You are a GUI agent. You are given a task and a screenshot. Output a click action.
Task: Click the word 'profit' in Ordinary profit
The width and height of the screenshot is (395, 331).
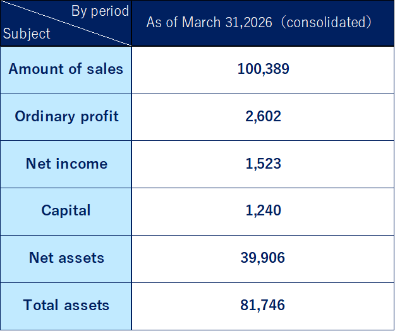pyautogui.click(x=99, y=117)
